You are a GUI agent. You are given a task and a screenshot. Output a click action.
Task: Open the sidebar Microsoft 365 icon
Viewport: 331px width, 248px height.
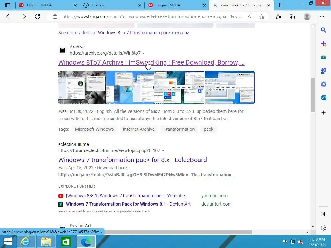tap(323, 84)
